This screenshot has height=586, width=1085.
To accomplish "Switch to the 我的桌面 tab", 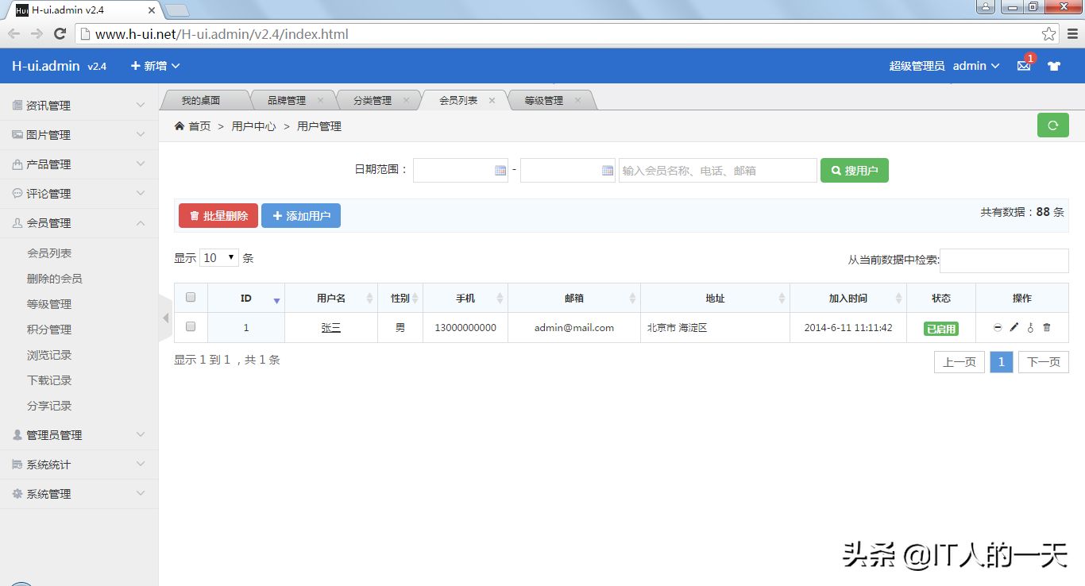I will (200, 100).
